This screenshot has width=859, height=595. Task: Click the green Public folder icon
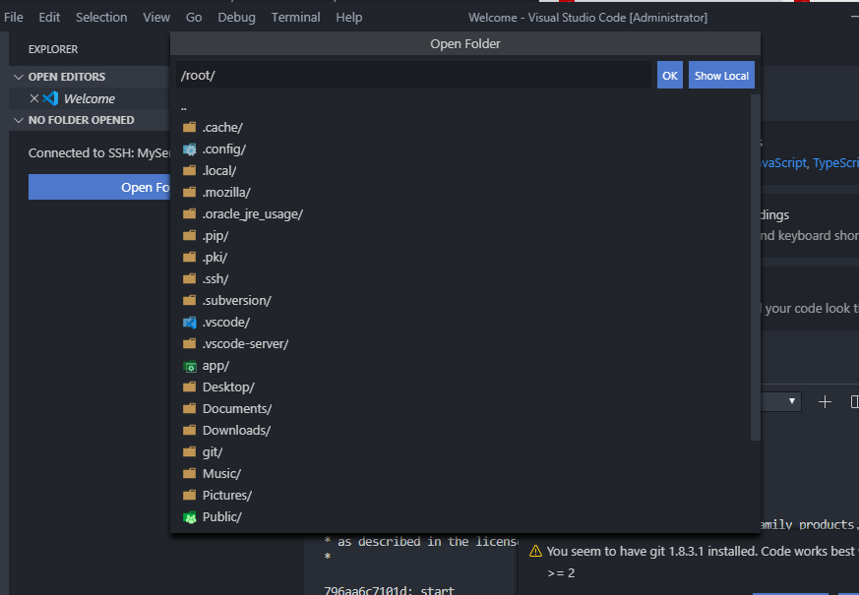point(190,517)
